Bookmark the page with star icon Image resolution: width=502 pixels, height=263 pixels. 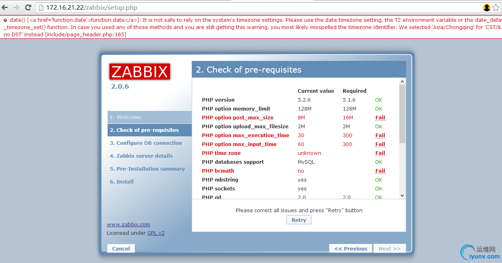coord(496,7)
